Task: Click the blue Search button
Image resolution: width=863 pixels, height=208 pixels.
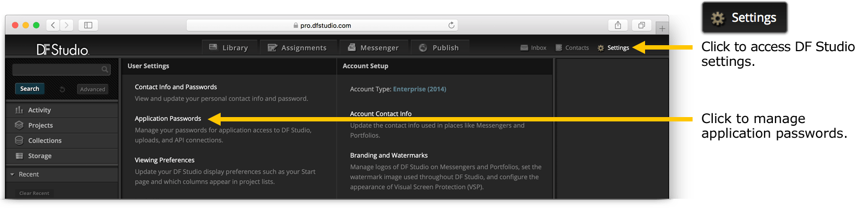Action: click(29, 89)
